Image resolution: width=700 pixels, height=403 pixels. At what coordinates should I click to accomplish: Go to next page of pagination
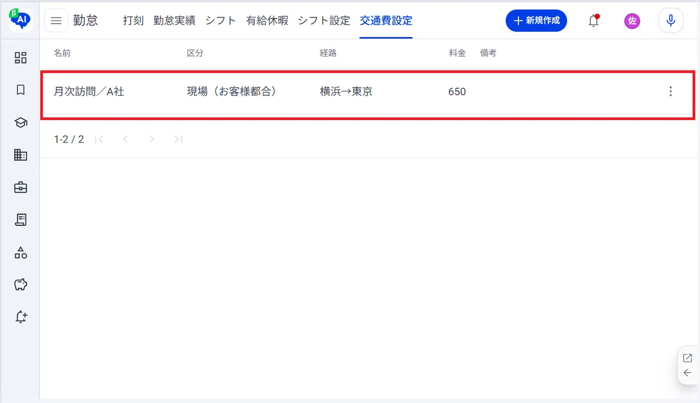pos(151,139)
